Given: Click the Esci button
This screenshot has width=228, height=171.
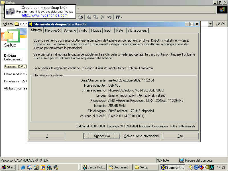Looking at the screenshot, I should (180, 136).
